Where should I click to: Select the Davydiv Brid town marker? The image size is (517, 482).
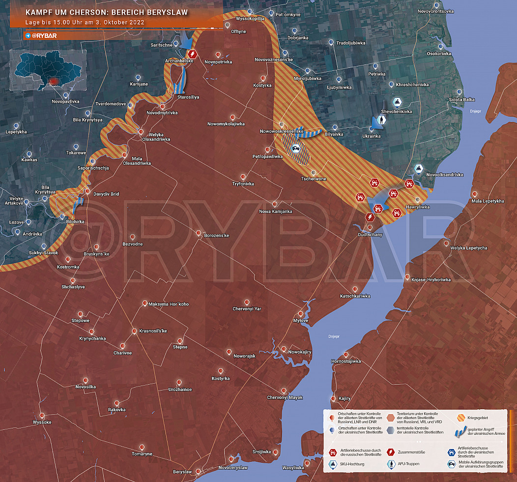pos(87,191)
